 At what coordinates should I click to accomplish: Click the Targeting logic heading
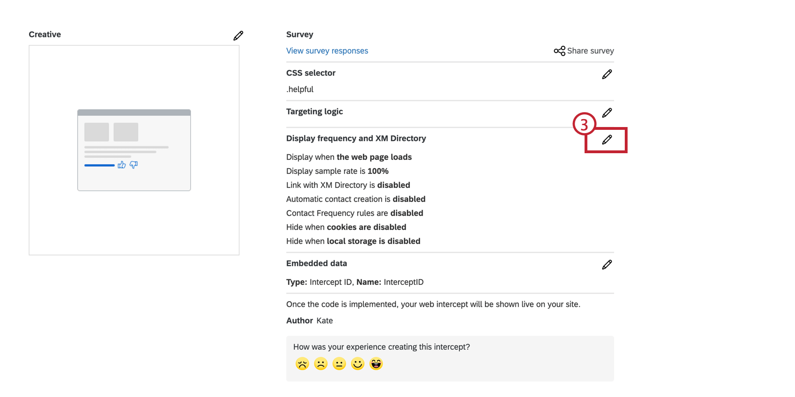[314, 112]
